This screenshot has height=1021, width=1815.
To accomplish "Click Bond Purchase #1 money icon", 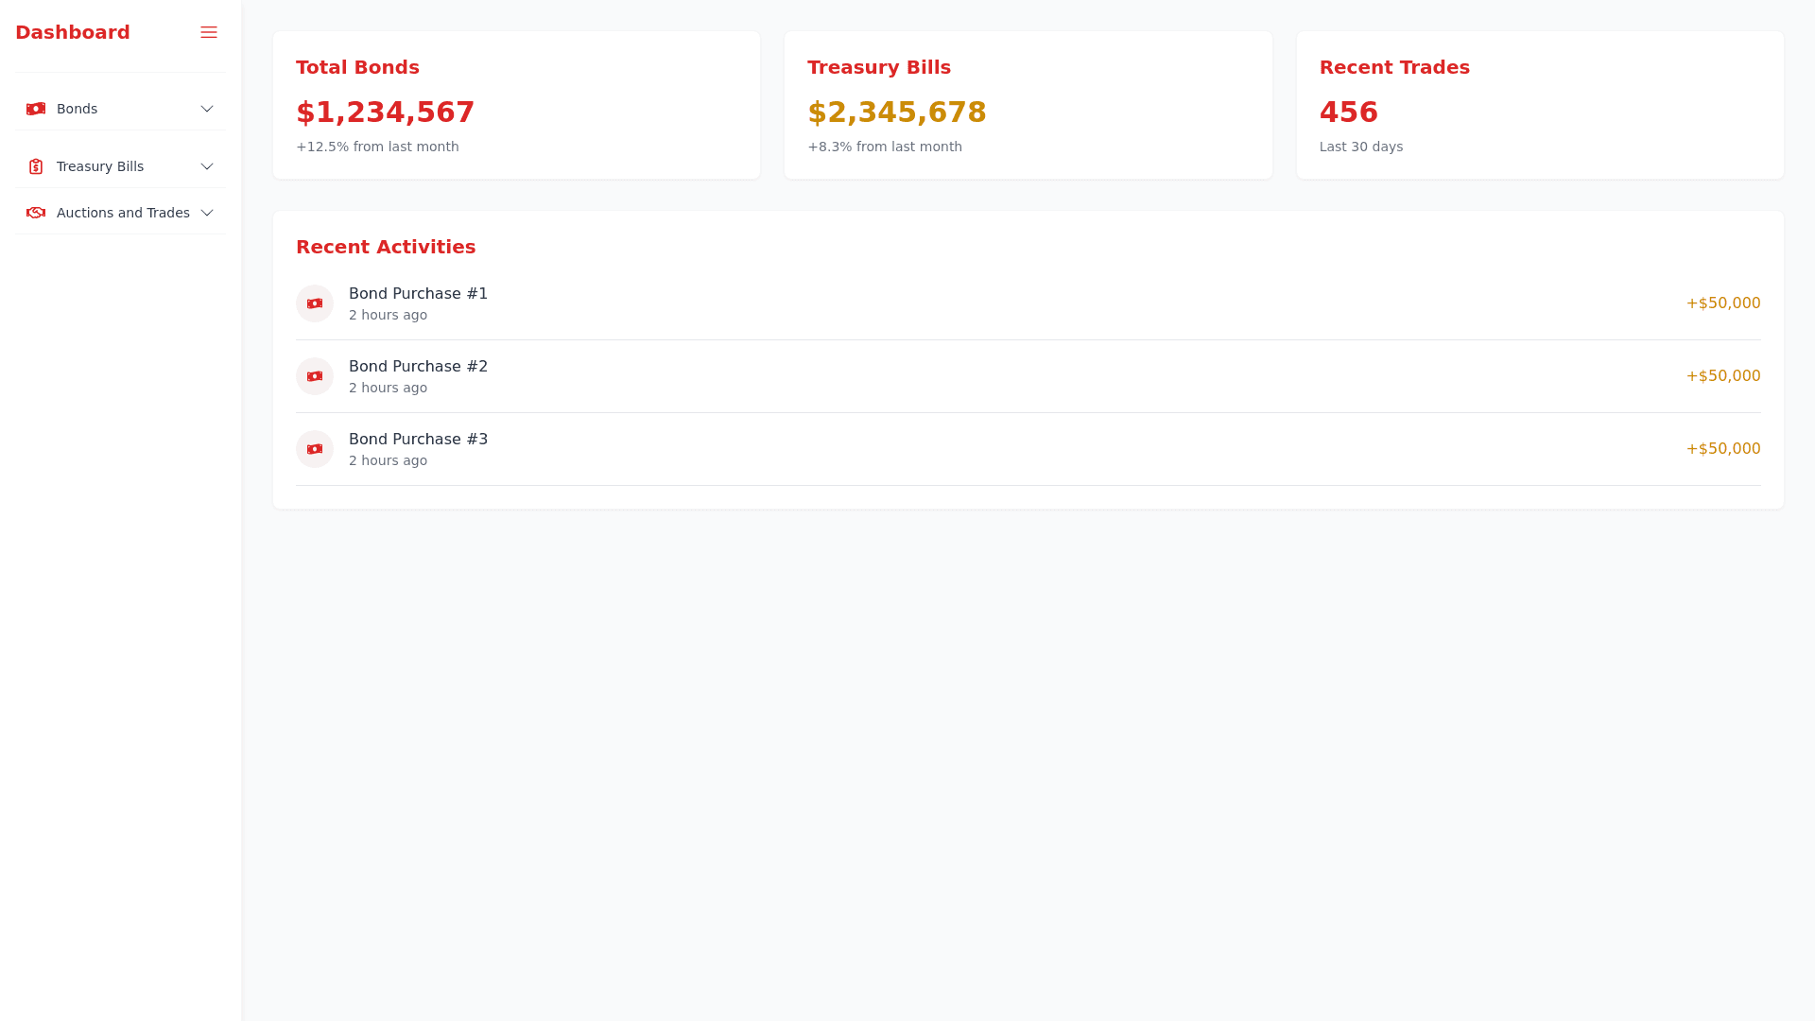I will tap(315, 303).
